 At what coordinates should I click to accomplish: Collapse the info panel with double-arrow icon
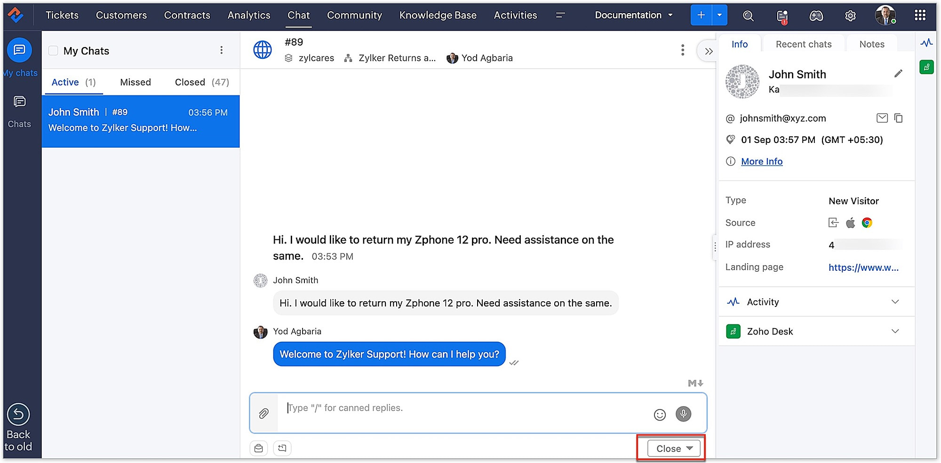(709, 51)
